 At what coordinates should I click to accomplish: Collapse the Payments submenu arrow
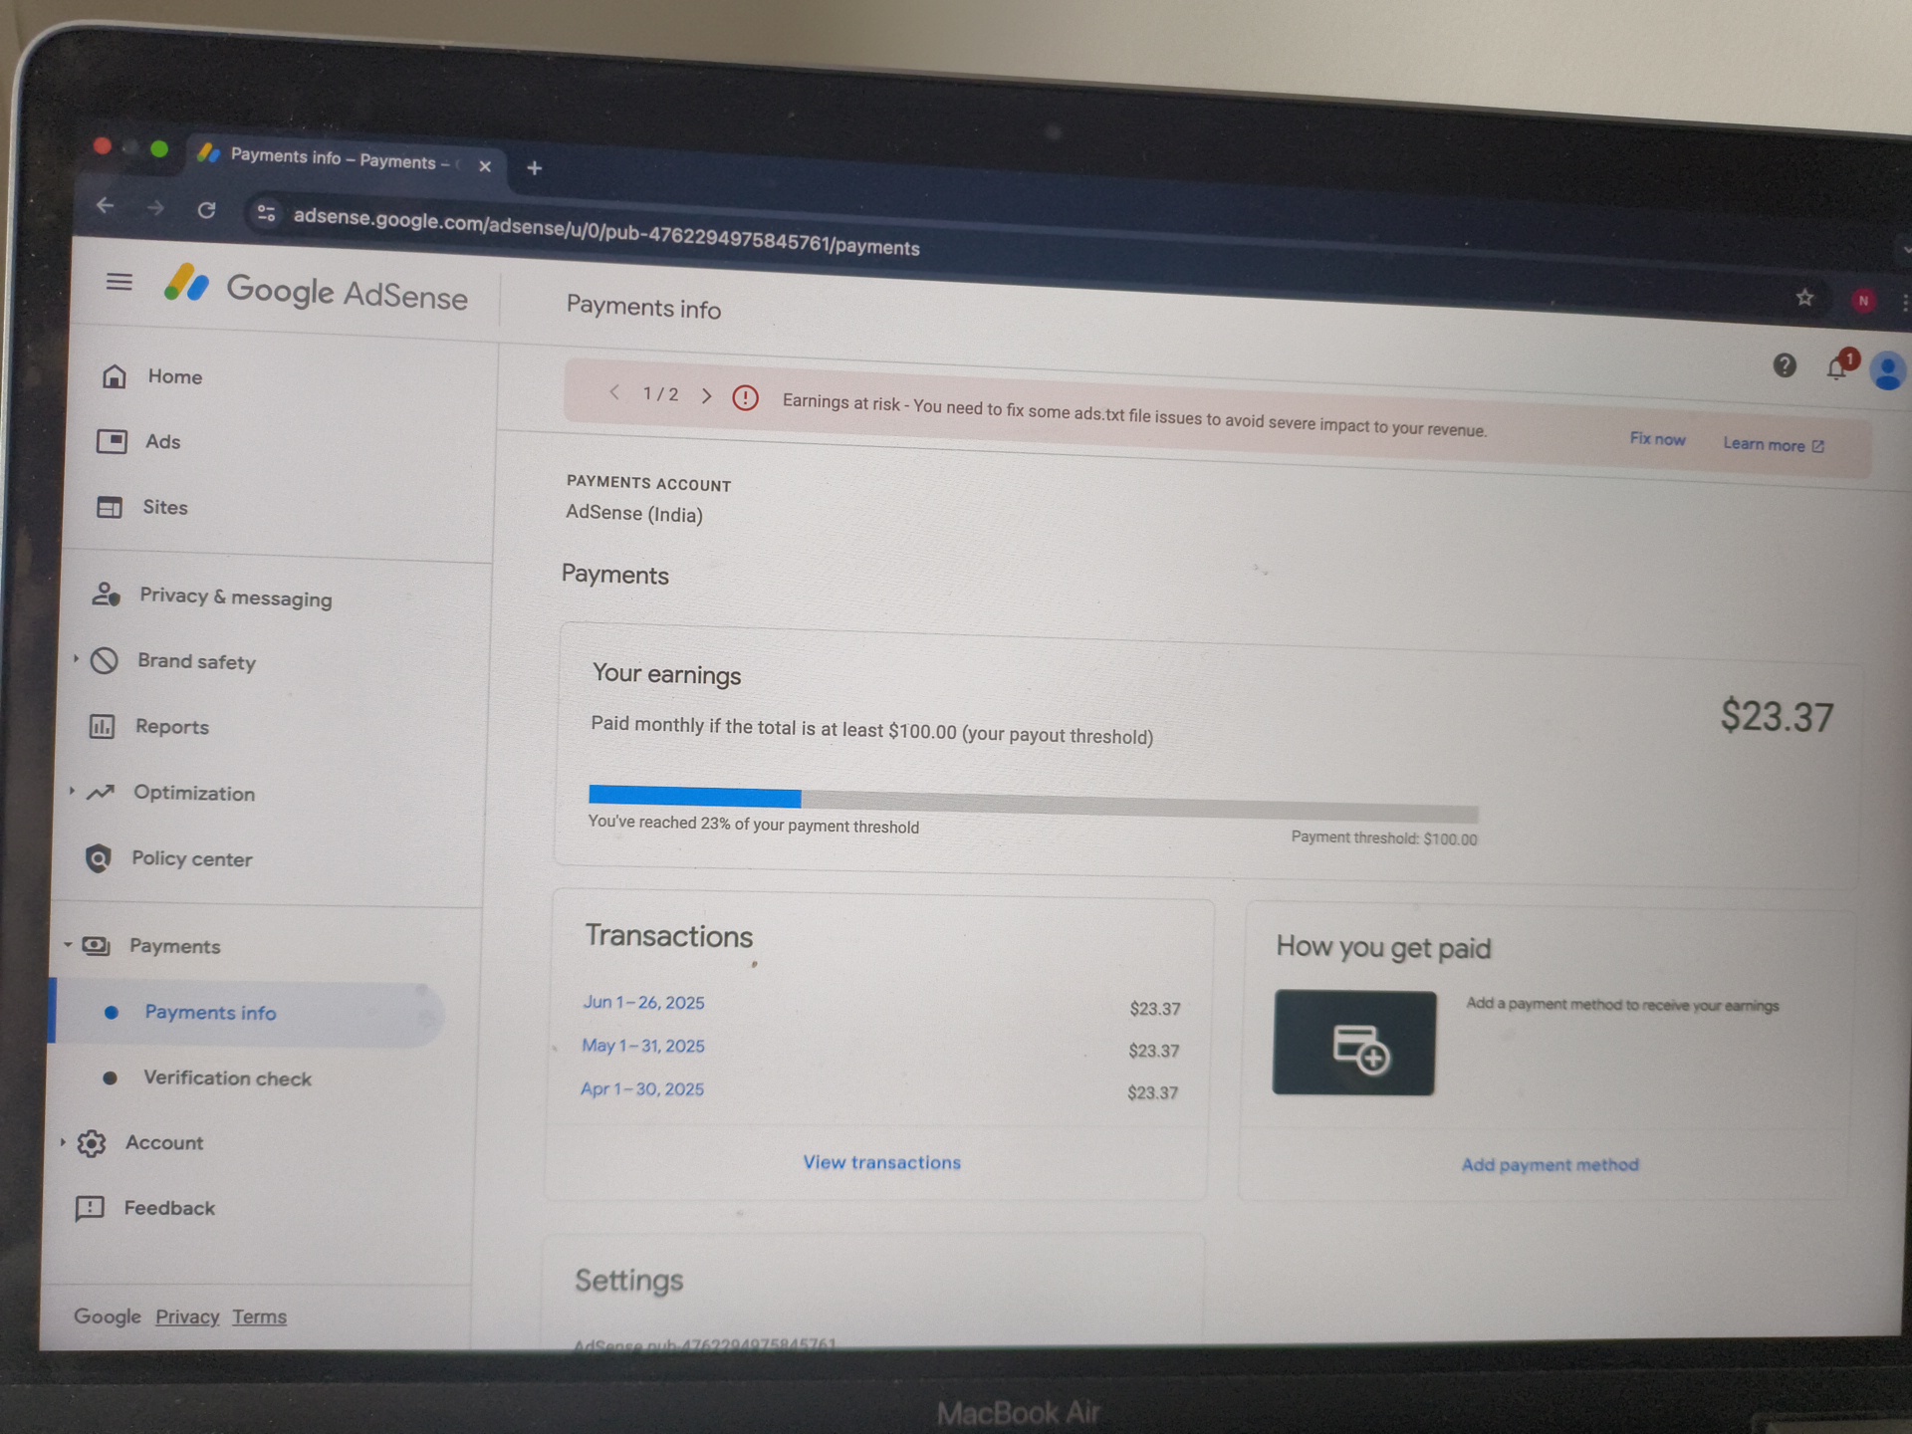pyautogui.click(x=68, y=944)
